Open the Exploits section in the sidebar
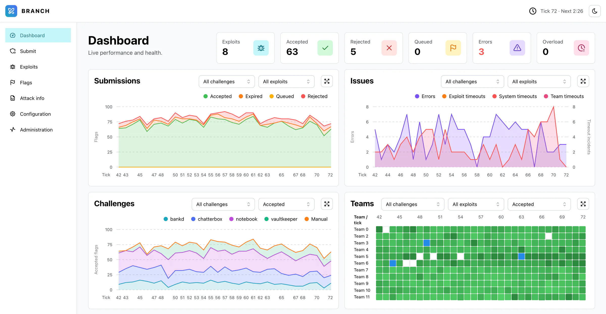This screenshot has width=606, height=314. point(38,67)
